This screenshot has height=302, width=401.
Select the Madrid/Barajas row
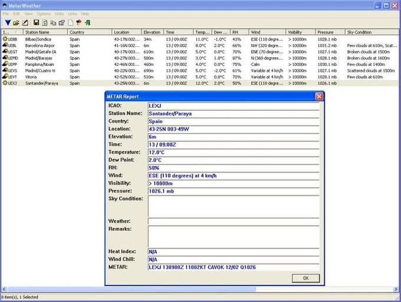pyautogui.click(x=199, y=58)
